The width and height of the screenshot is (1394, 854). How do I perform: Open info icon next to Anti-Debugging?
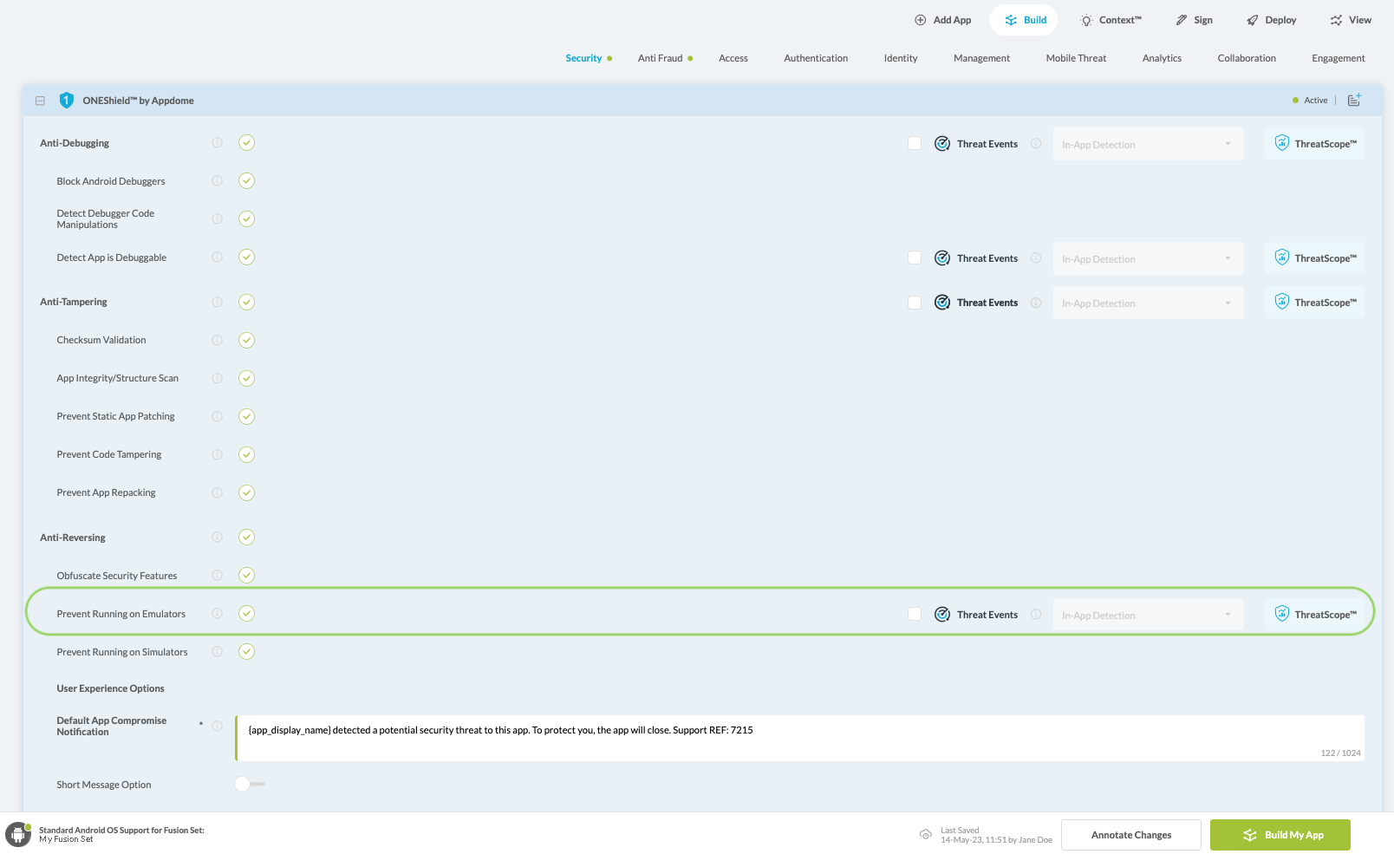(x=218, y=143)
